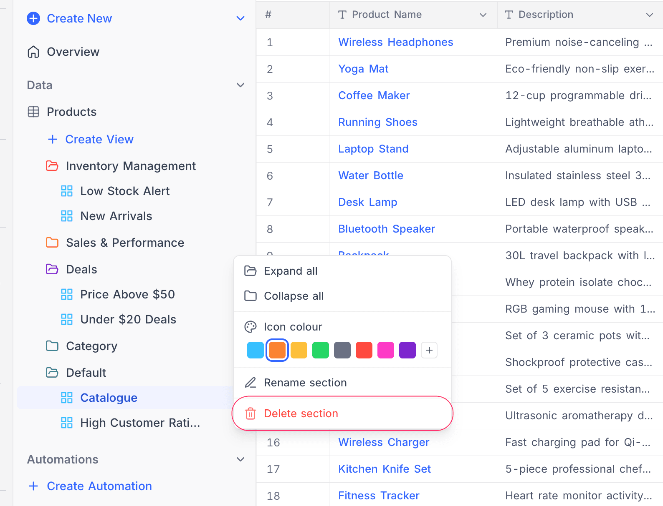
Task: Select the Under $20 Deals view
Action: (128, 319)
